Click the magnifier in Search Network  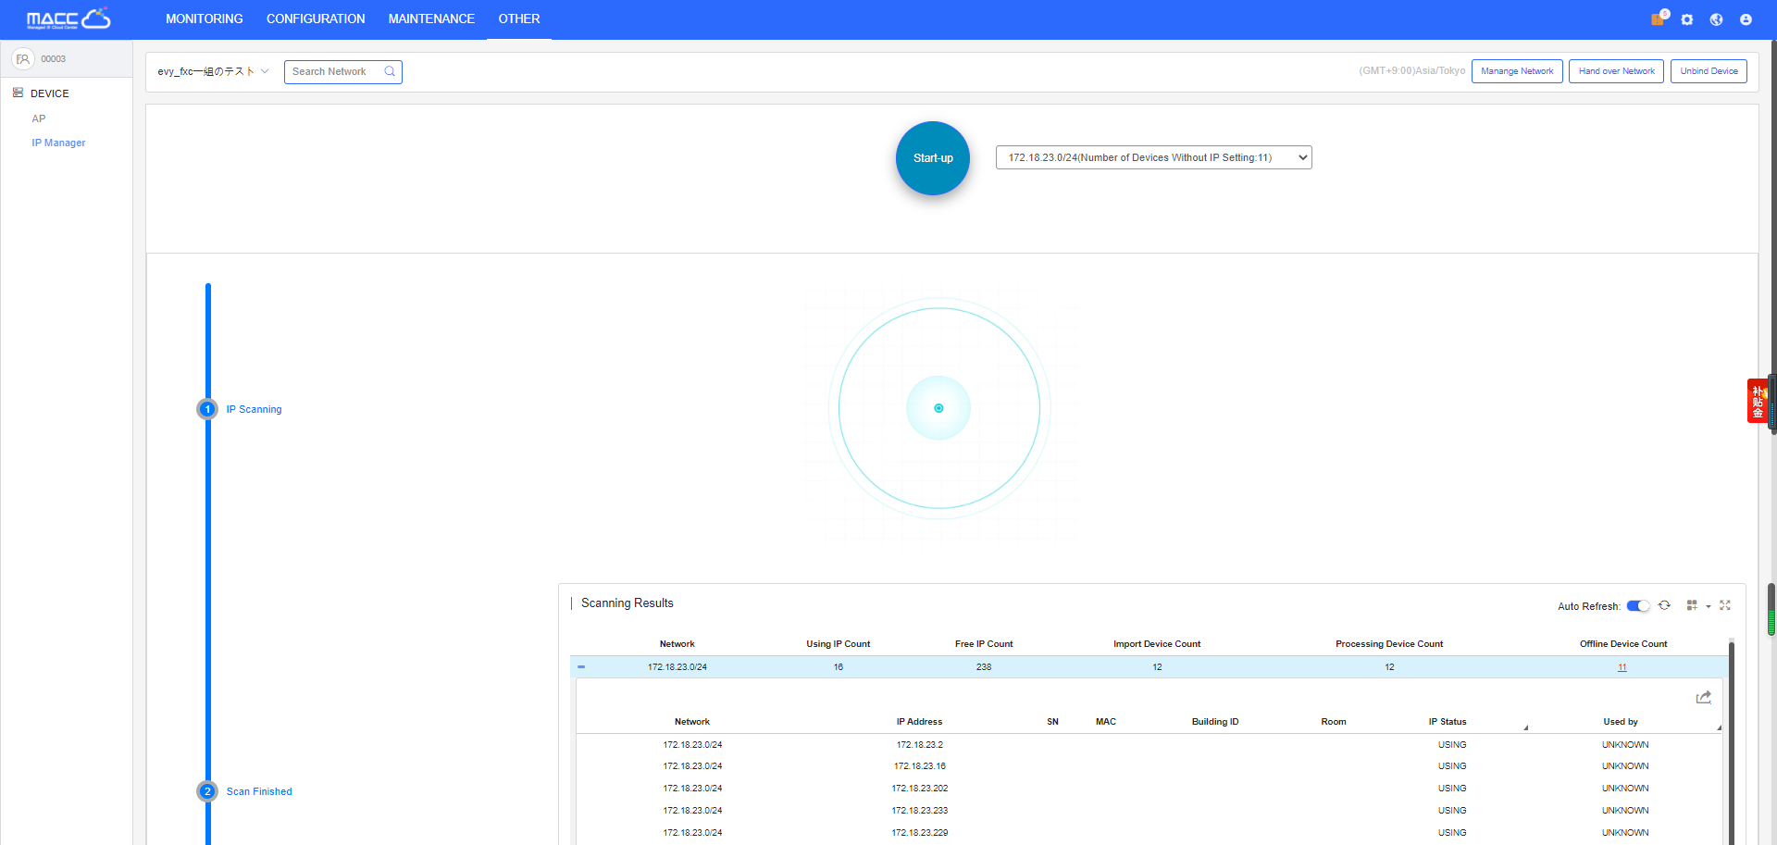coord(390,71)
